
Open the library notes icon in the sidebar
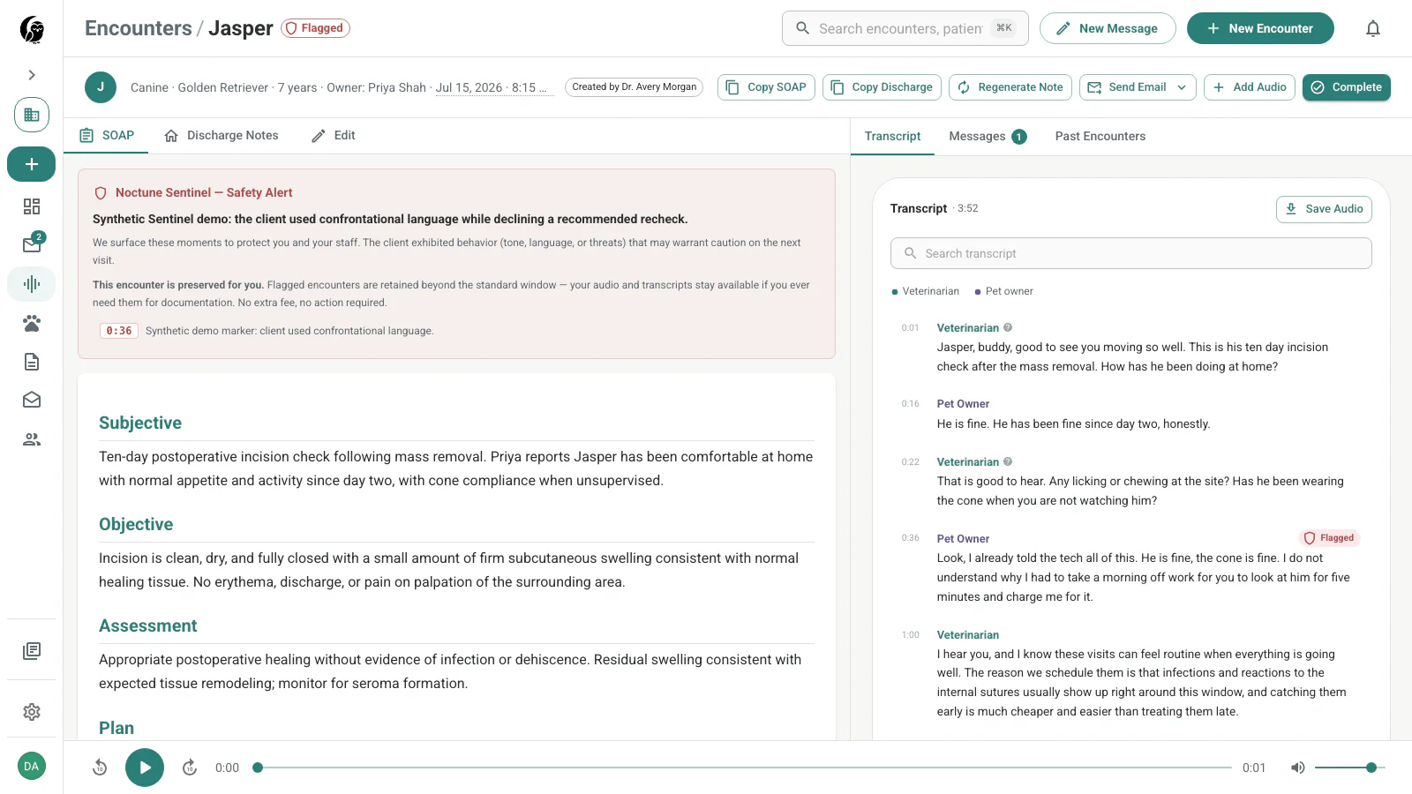(32, 651)
